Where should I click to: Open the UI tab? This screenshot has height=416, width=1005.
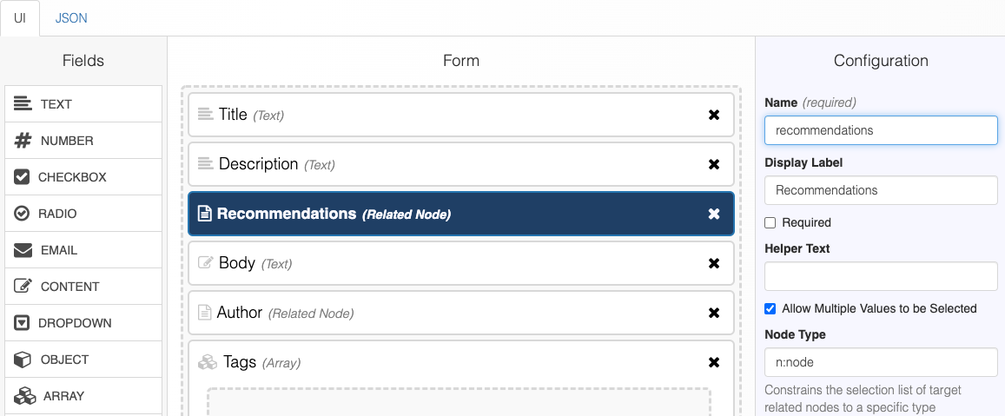(20, 18)
